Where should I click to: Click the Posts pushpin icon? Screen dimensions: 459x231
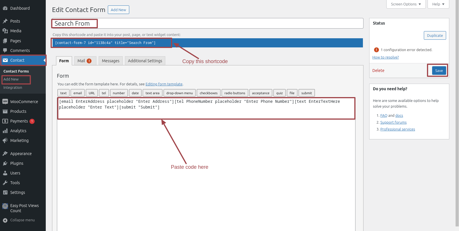[x=5, y=21]
